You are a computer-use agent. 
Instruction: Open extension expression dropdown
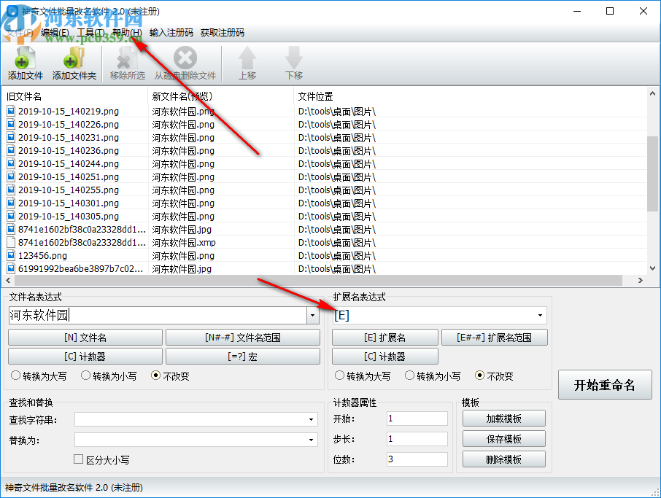[x=540, y=315]
